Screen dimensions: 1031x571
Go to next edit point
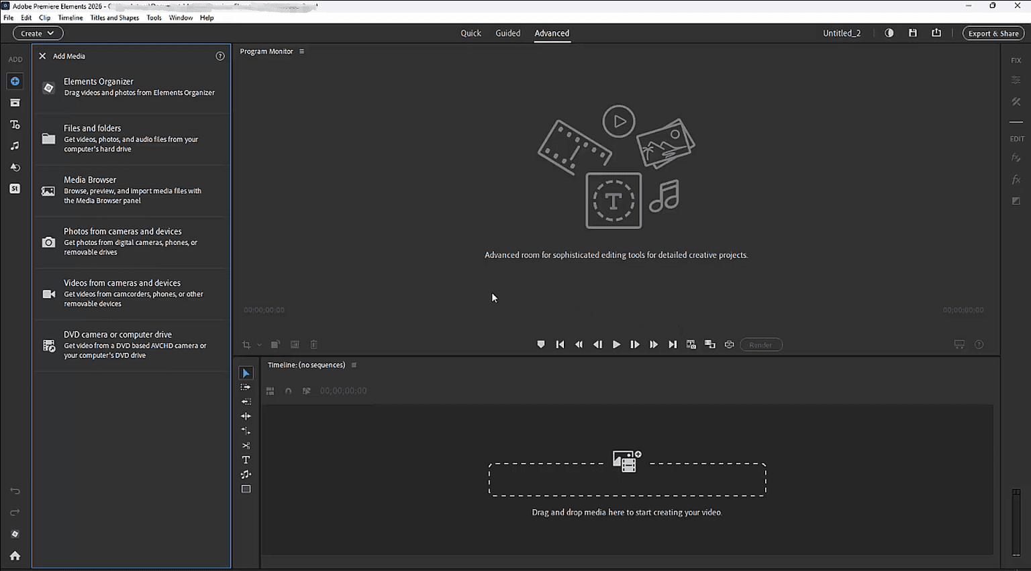pyautogui.click(x=673, y=345)
